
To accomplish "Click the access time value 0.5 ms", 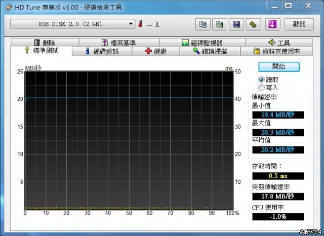I will click(278, 176).
